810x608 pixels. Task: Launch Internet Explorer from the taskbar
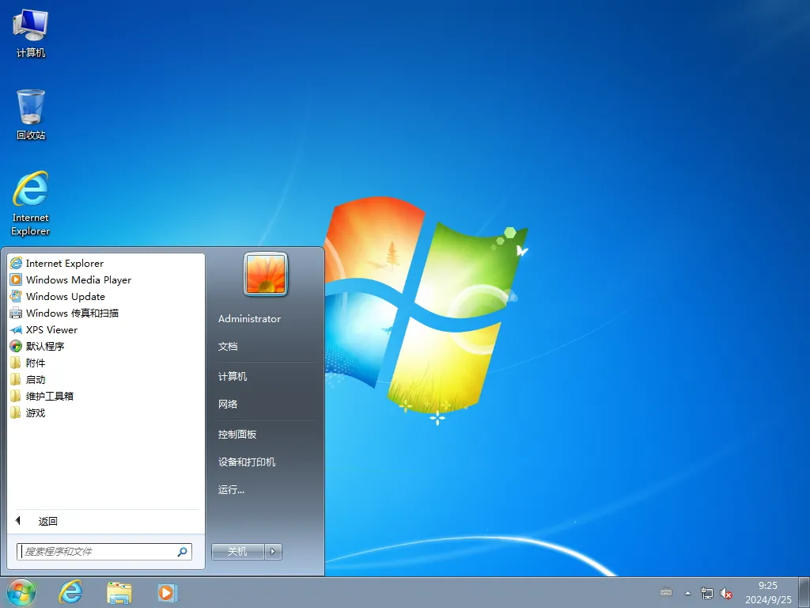70,592
